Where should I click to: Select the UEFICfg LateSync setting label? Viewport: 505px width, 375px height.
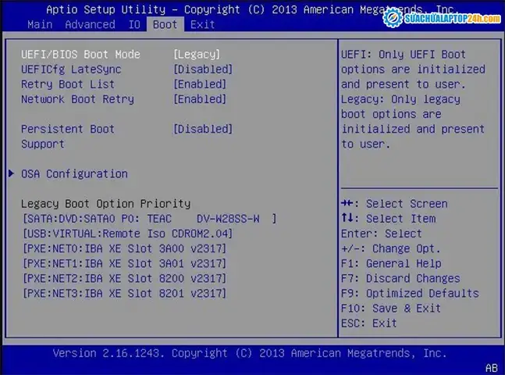71,70
